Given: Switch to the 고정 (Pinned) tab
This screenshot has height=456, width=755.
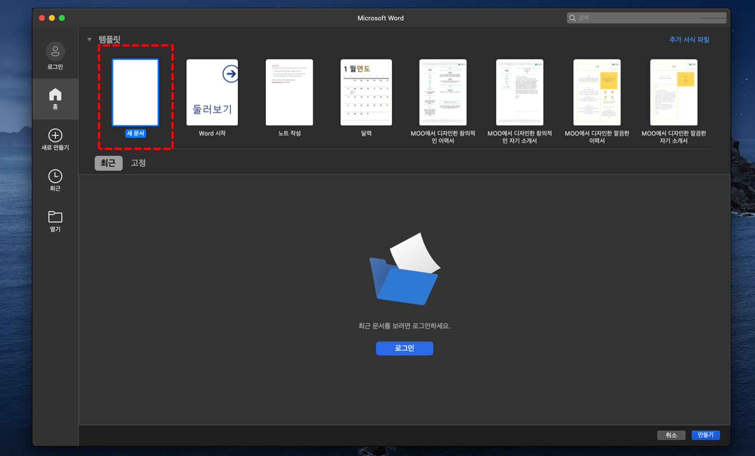Looking at the screenshot, I should [x=138, y=163].
